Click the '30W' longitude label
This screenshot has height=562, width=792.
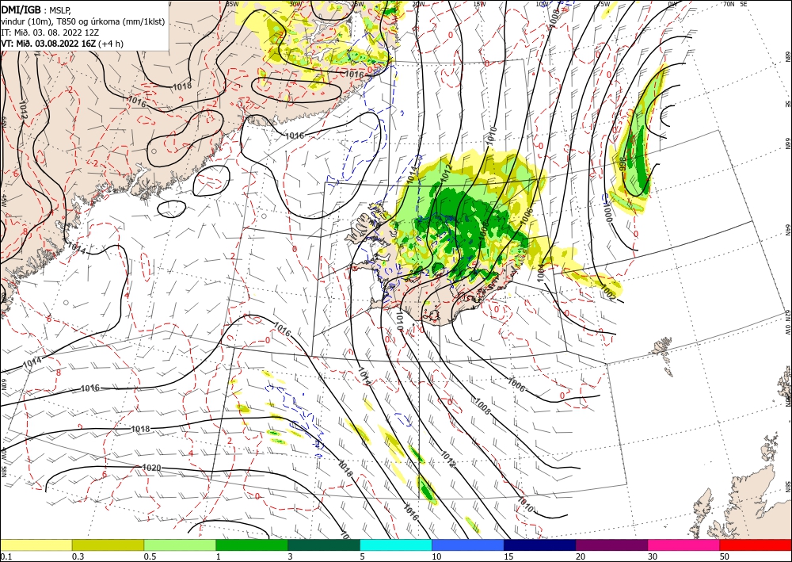point(295,4)
